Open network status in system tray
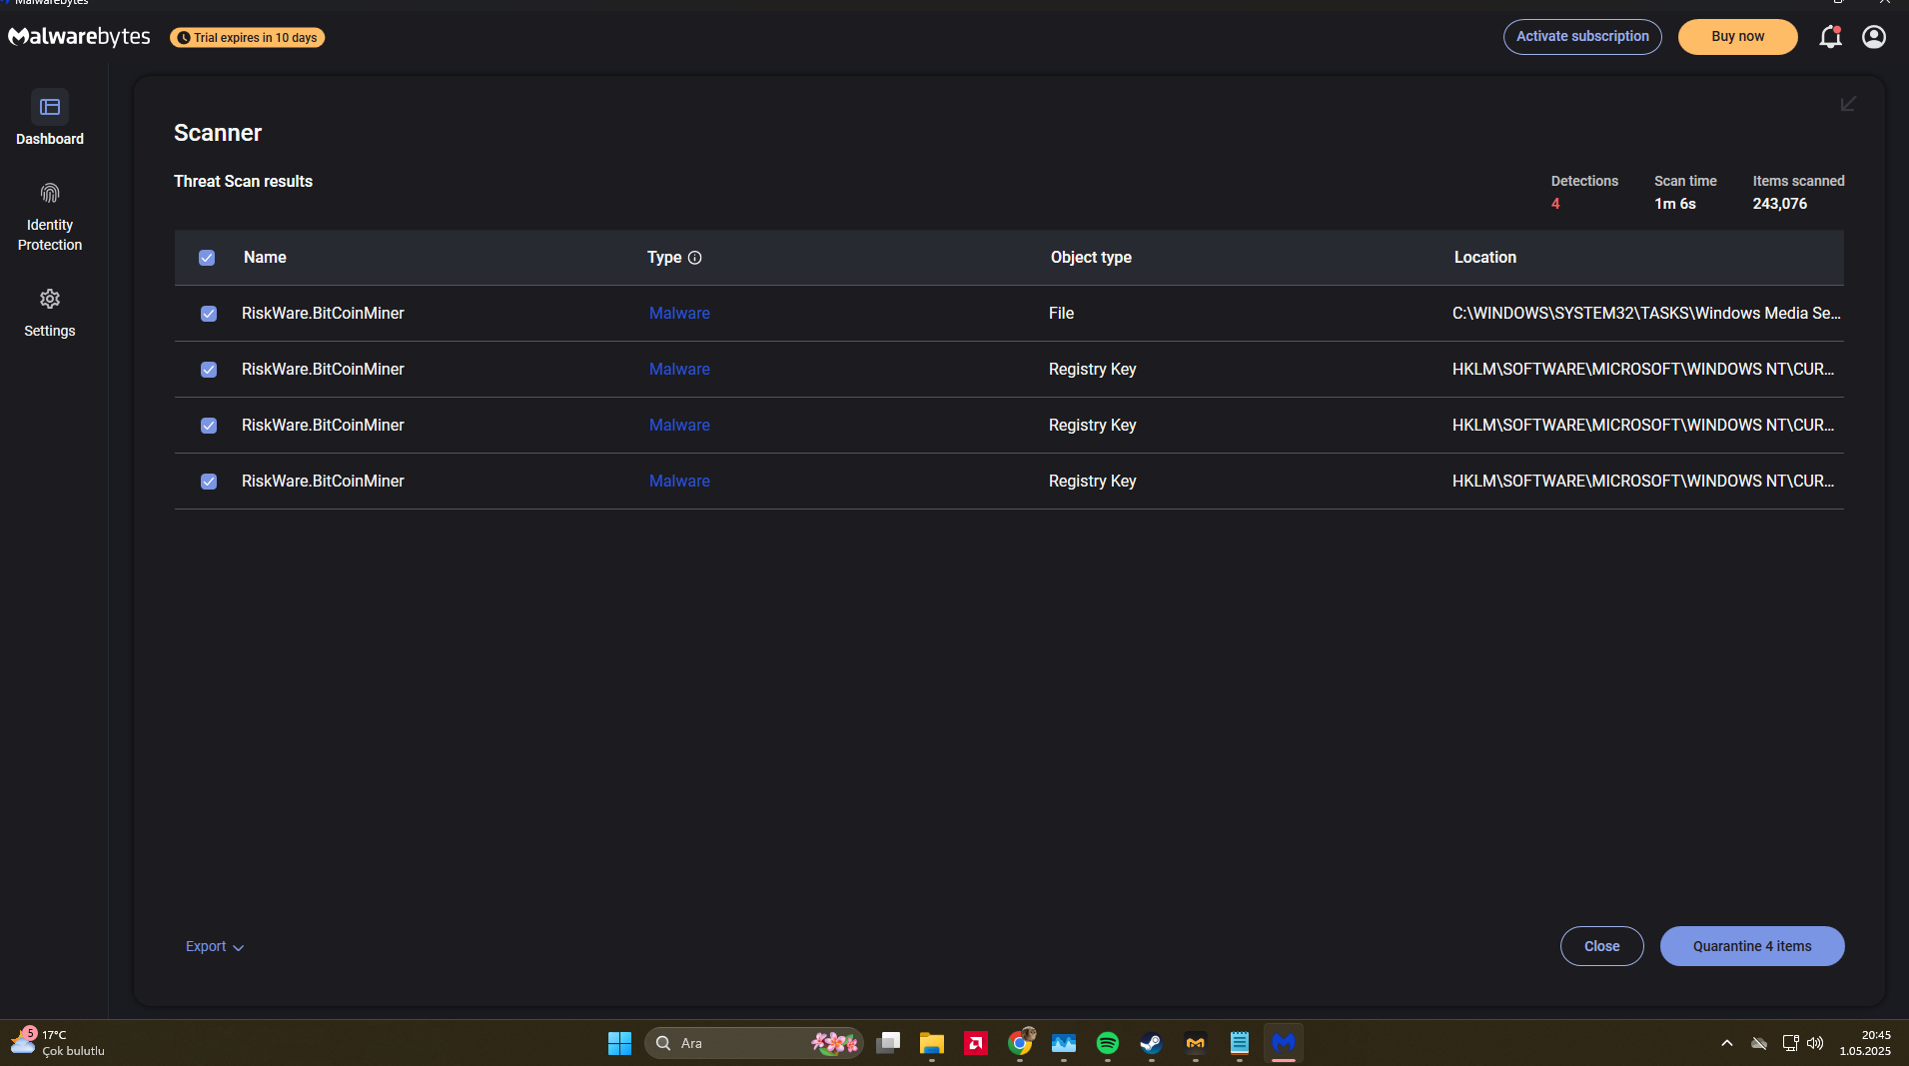This screenshot has width=1909, height=1066. click(x=1790, y=1043)
